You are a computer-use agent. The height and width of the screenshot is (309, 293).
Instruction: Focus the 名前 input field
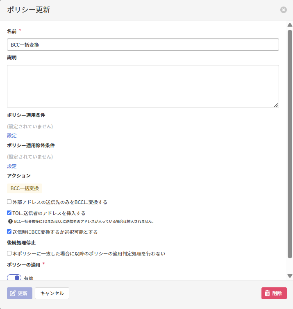(143, 45)
